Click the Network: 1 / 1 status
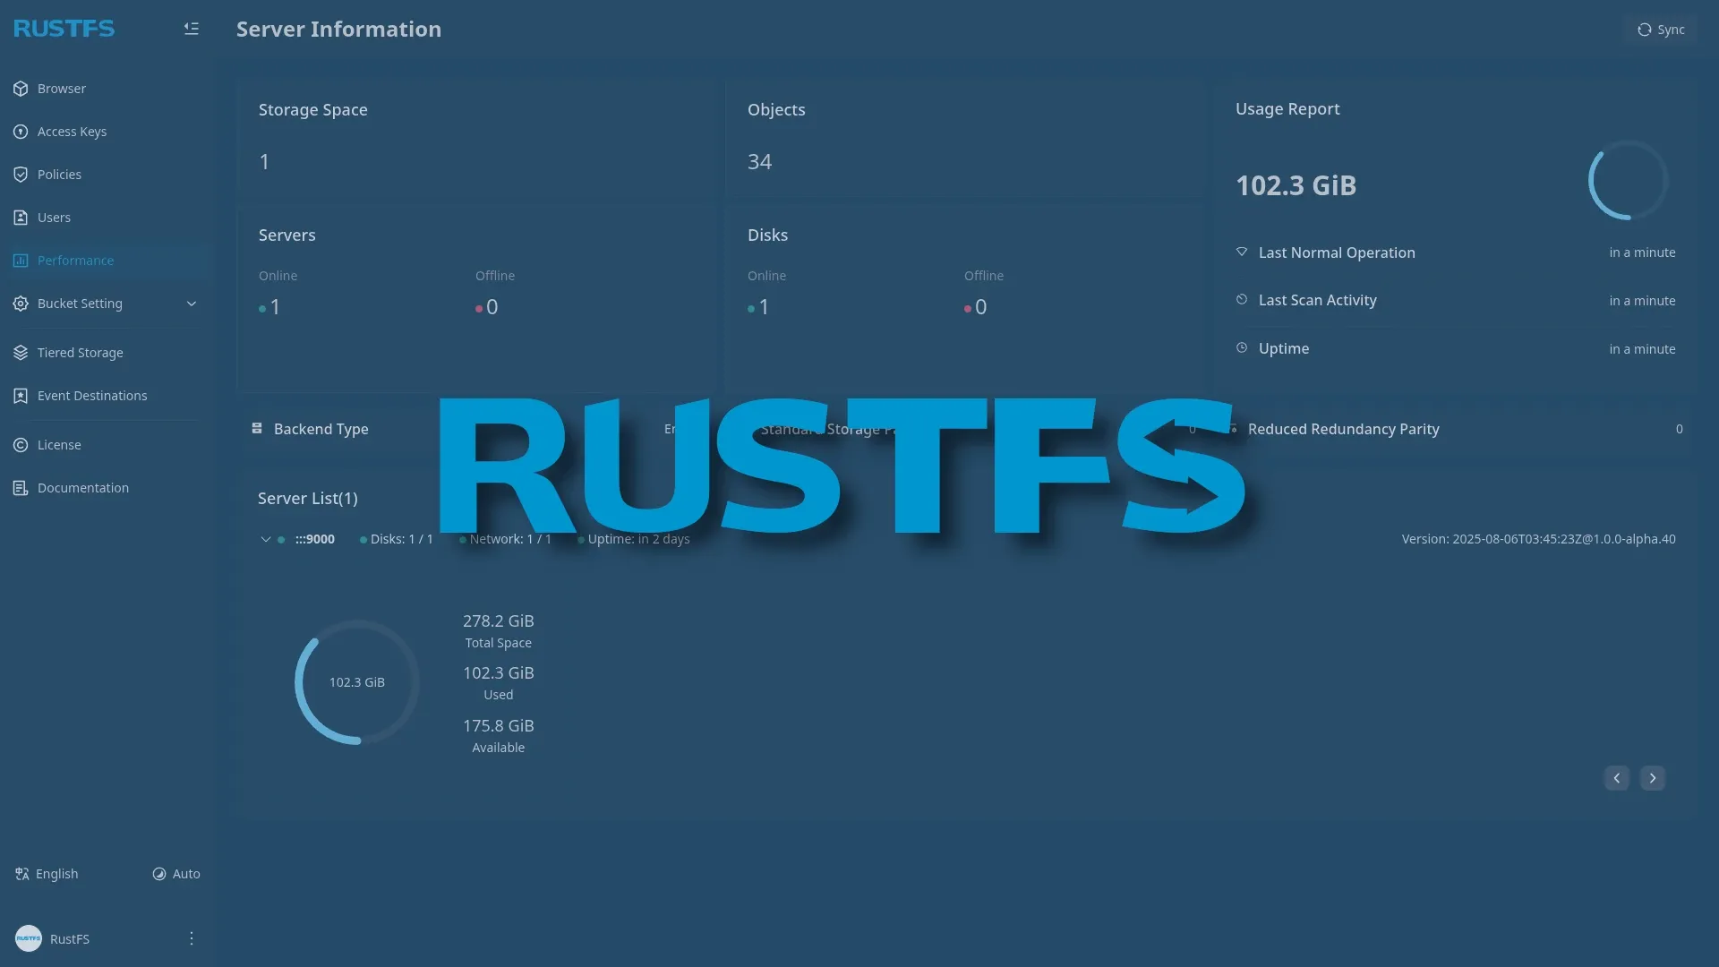Screen dimensions: 1719x967 [510, 539]
